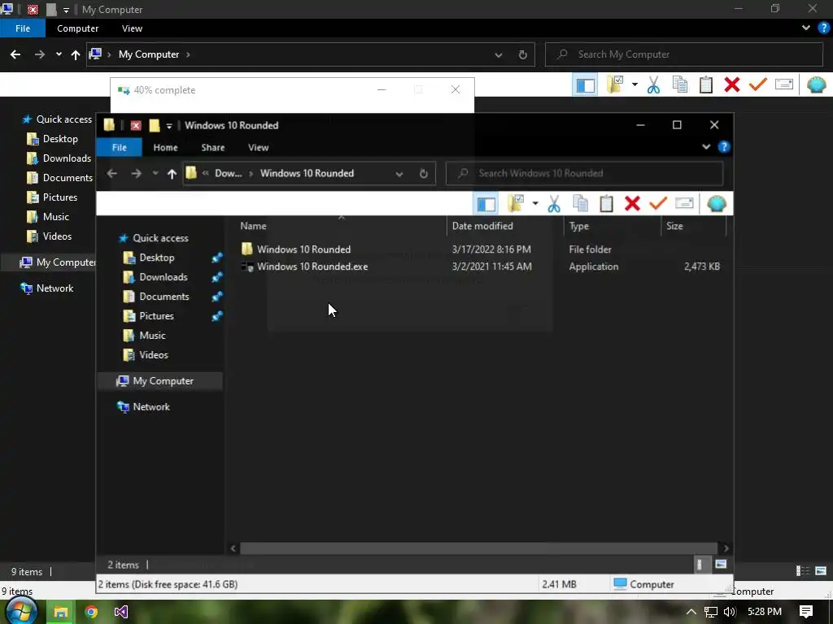Open Downloads in Windows 10 Rounded sidebar
This screenshot has width=833, height=624.
coord(163,277)
